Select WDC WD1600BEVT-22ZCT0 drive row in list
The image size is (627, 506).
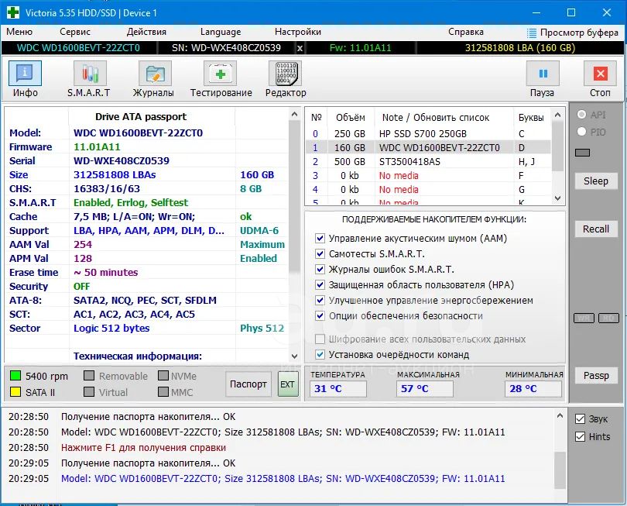(x=429, y=148)
